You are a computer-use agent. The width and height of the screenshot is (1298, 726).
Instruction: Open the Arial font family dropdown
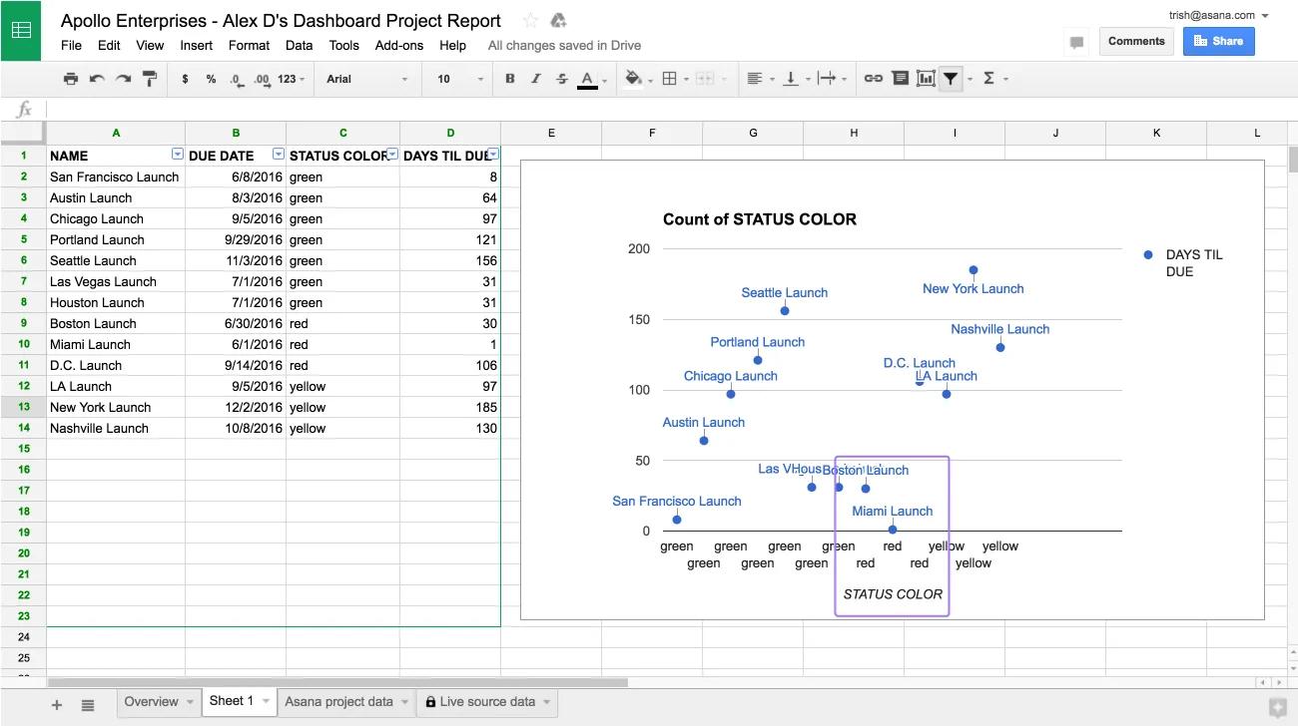pyautogui.click(x=366, y=79)
